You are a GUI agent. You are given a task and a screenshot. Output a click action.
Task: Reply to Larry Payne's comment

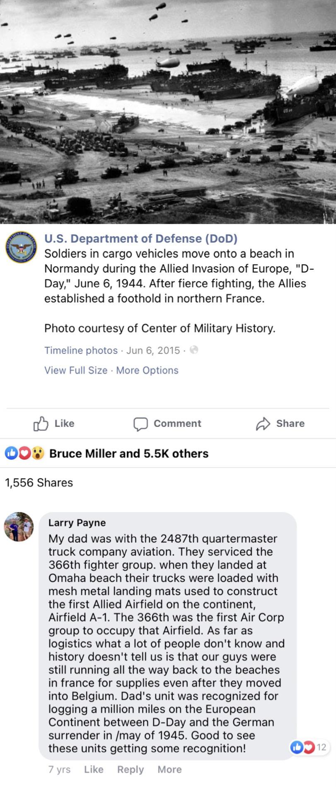pos(131,770)
